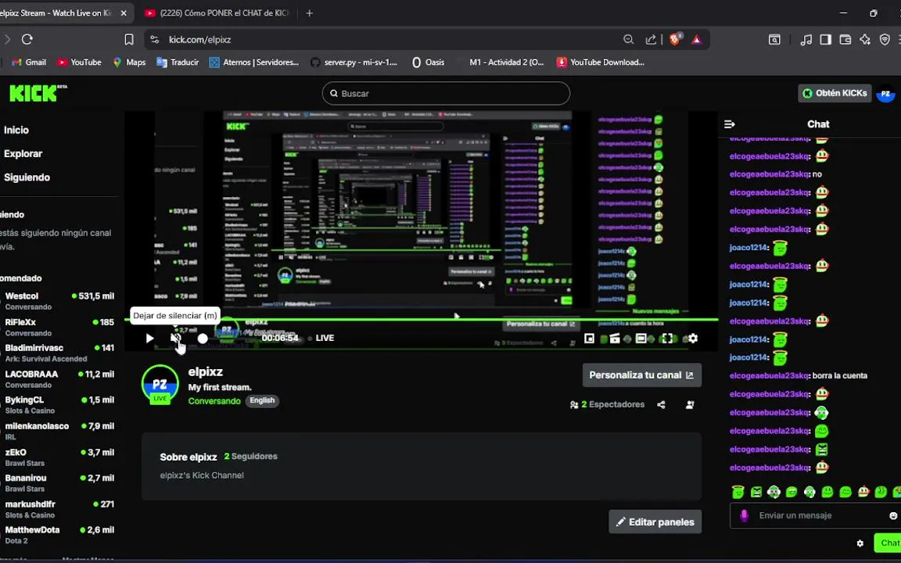Click the volume slider knob
This screenshot has height=563, width=901.
(203, 339)
